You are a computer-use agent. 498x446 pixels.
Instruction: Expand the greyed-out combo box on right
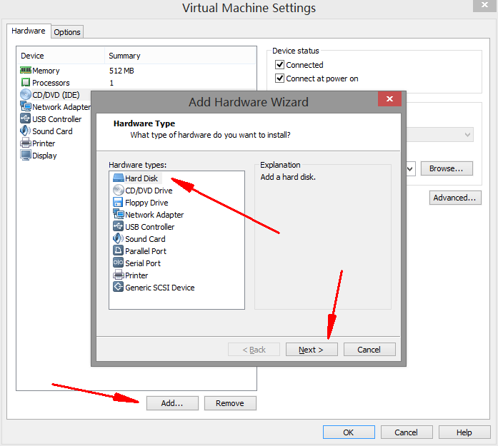click(439, 134)
